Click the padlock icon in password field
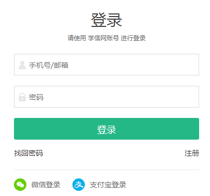The height and width of the screenshot is (196, 210). 22,97
